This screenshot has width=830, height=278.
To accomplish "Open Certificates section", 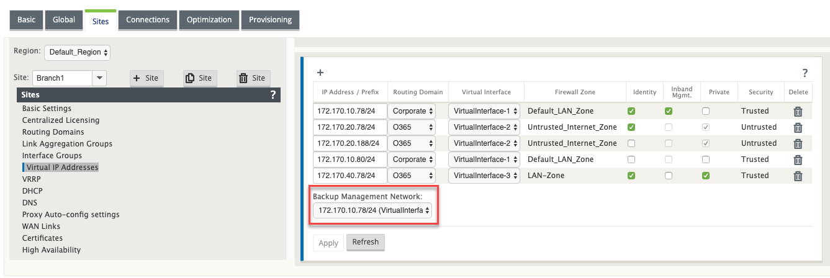I will point(42,238).
